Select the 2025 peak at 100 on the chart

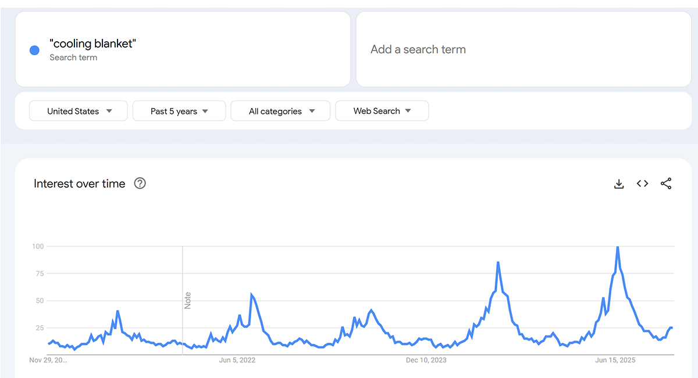(617, 247)
